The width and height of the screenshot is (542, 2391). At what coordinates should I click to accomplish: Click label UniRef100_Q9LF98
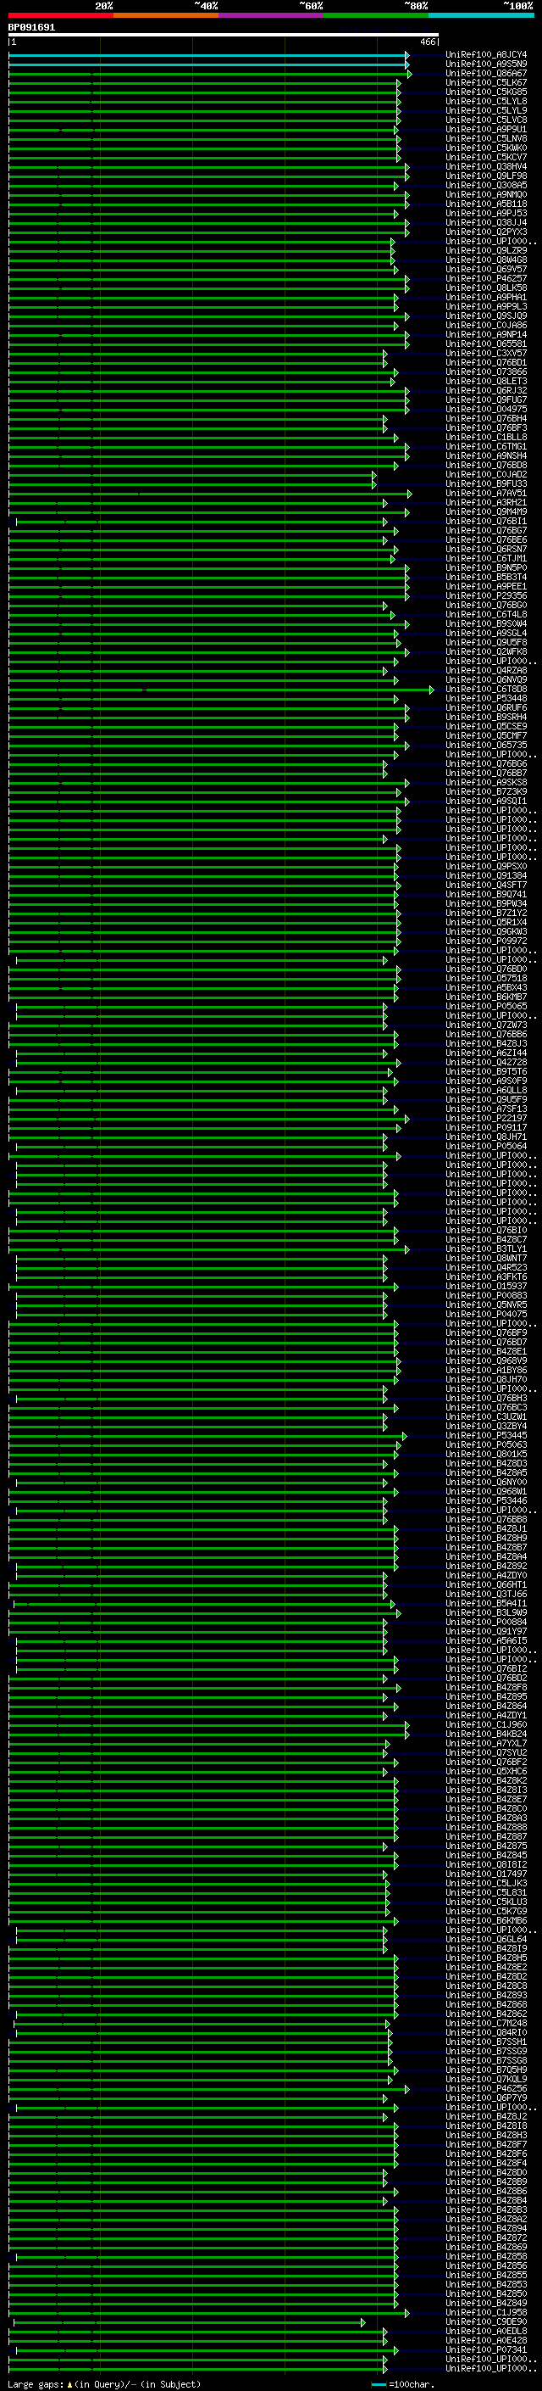(x=486, y=176)
